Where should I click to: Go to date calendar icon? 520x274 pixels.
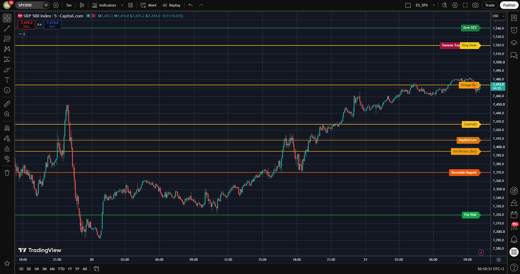tap(96, 269)
